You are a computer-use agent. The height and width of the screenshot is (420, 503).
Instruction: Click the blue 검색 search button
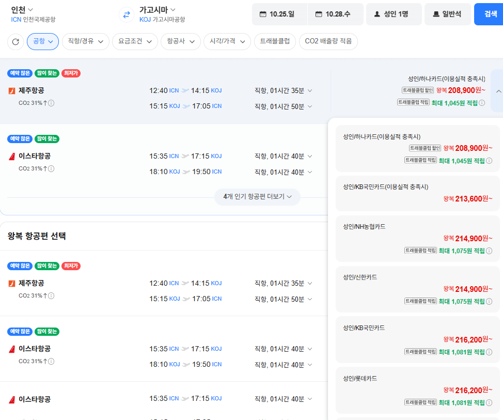pos(489,14)
